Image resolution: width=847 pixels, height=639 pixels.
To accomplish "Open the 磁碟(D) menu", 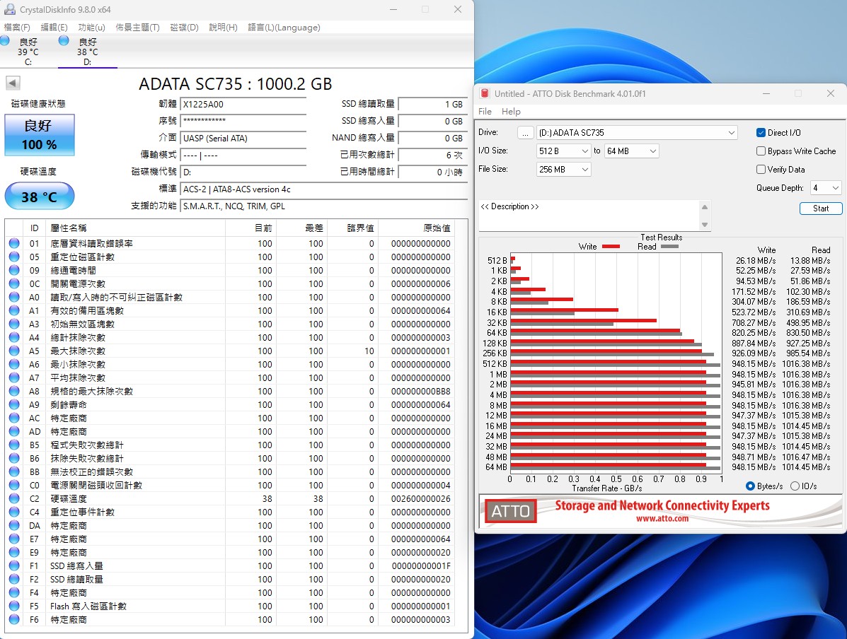I will point(184,28).
